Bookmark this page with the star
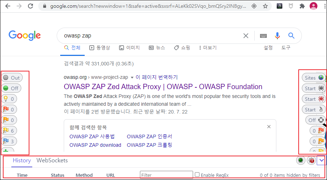This screenshot has height=180, width=327. 265,6
